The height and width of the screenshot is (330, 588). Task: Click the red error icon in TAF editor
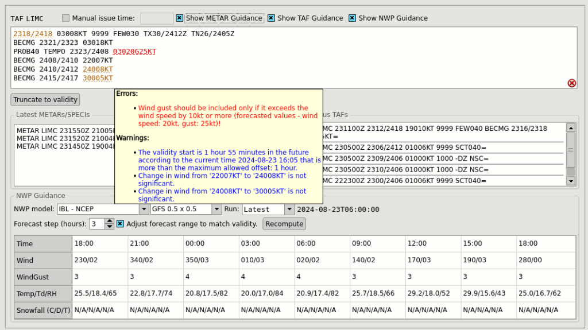571,83
